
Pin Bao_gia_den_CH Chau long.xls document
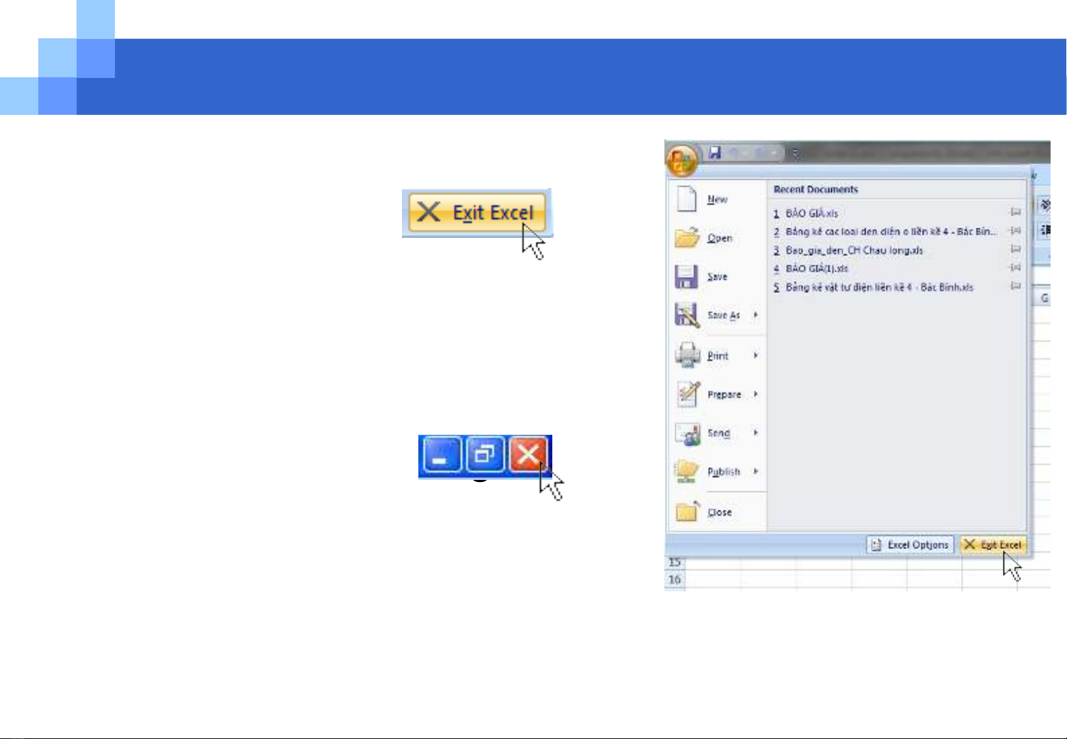1015,250
